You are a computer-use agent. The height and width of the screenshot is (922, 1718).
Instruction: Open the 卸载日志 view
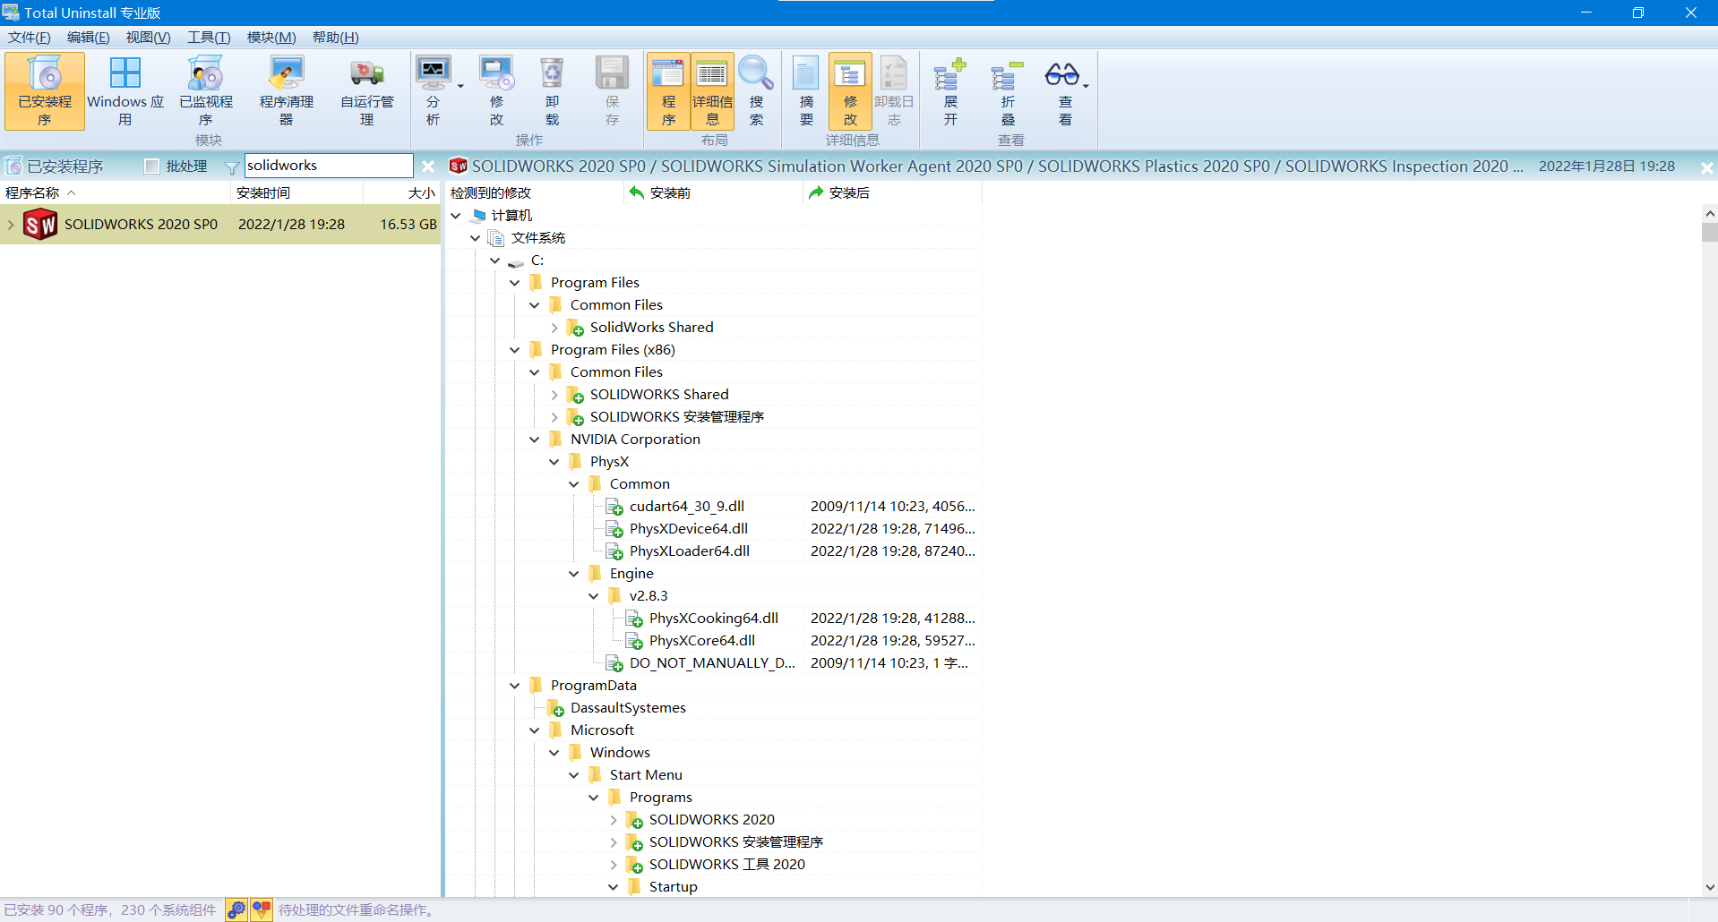point(894,90)
